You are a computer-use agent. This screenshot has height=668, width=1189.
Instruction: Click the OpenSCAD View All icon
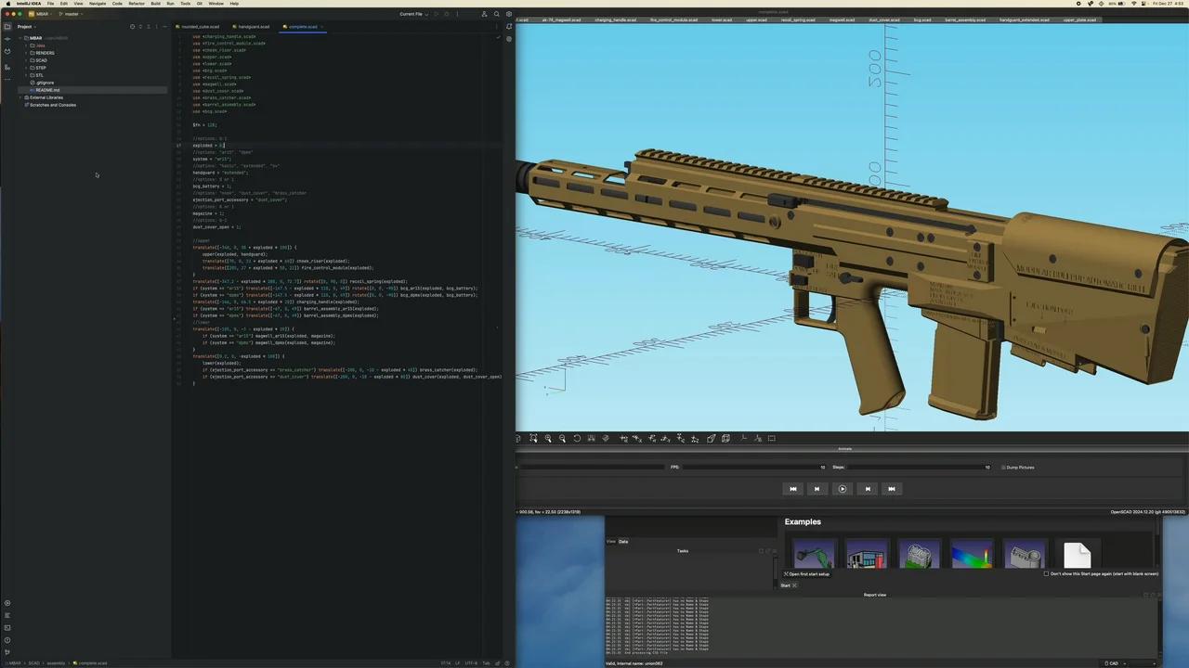click(533, 438)
